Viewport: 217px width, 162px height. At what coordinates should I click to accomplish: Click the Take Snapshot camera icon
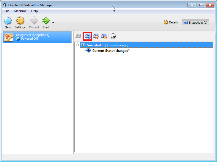click(x=78, y=36)
